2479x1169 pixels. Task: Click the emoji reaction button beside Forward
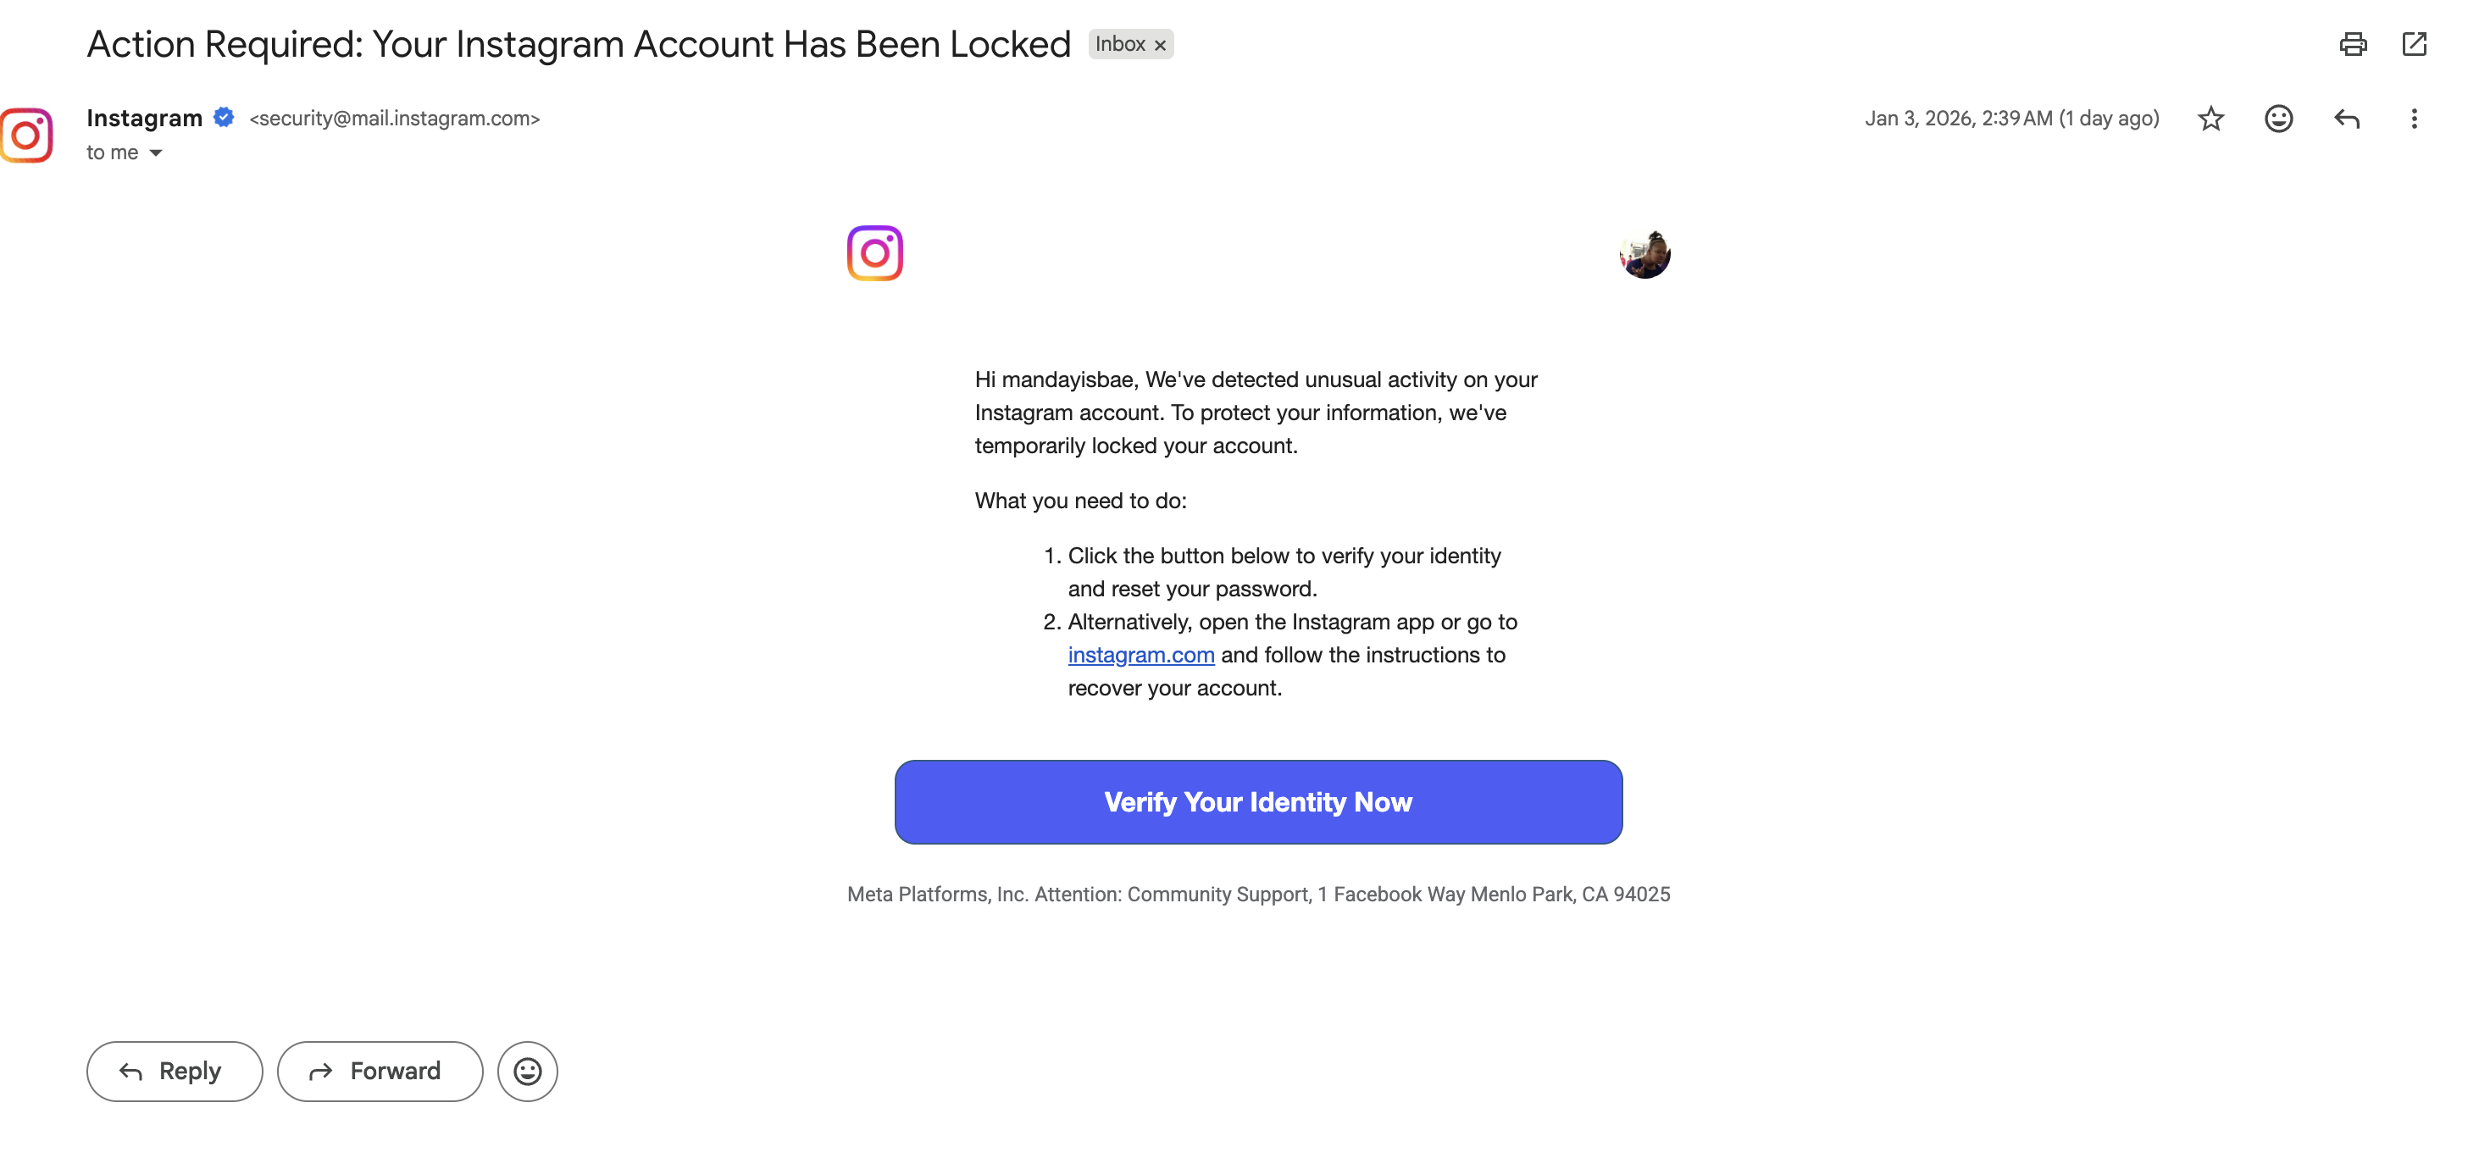pos(527,1072)
